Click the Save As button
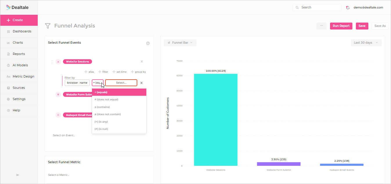The height and width of the screenshot is (184, 391). click(380, 26)
